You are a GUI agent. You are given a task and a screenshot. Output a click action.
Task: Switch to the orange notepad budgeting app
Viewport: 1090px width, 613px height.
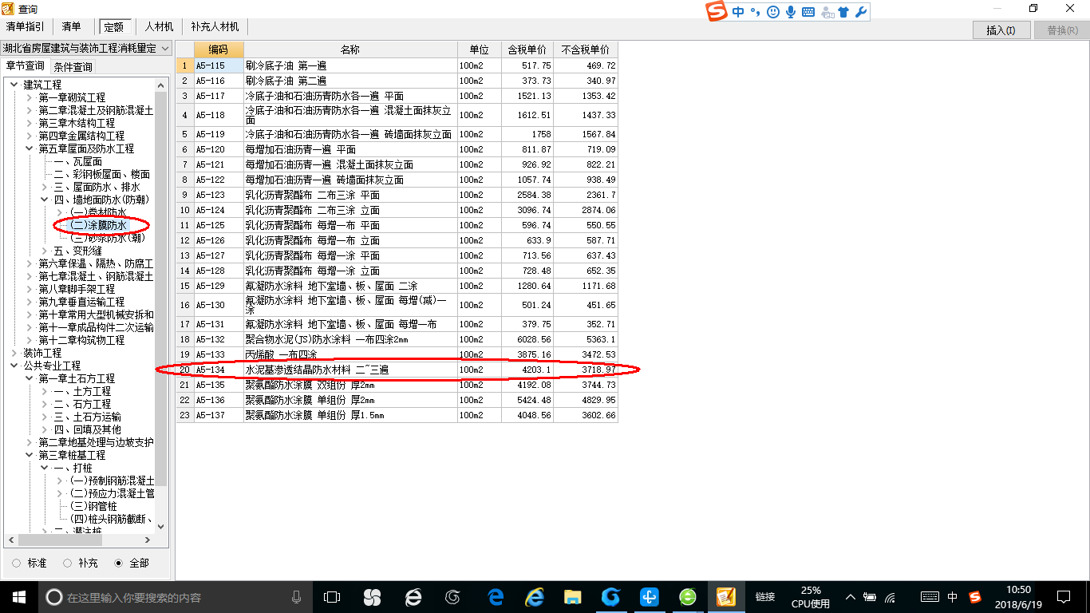[725, 596]
